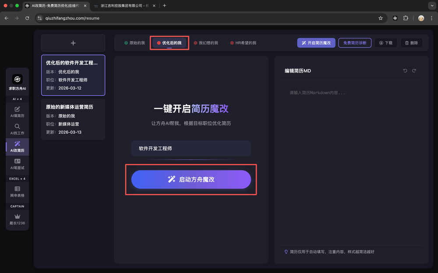
Task: Add new resume with plus button
Action: (x=73, y=43)
